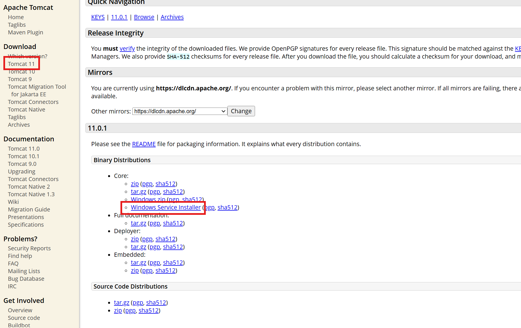The height and width of the screenshot is (328, 521).
Task: Open Overview under Get Involved
Action: coord(20,310)
